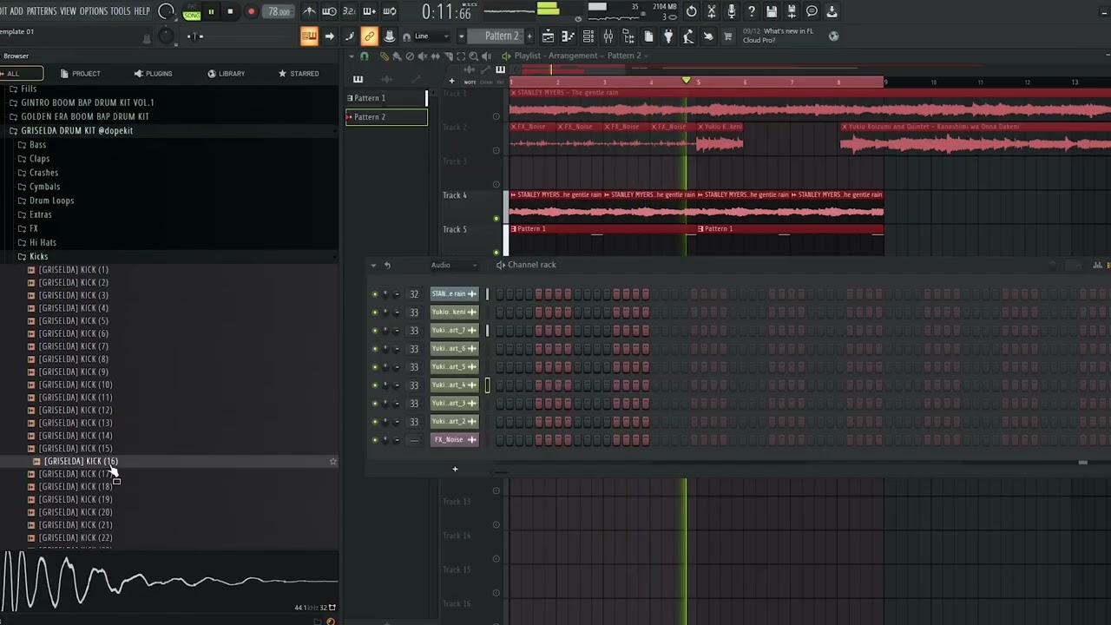The height and width of the screenshot is (625, 1111).
Task: Switch browser to the PLUGINS tab
Action: (x=153, y=74)
